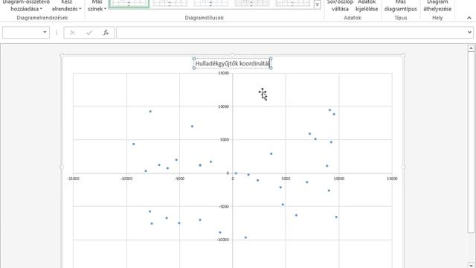The width and height of the screenshot is (476, 268).
Task: Click Adatok kijelölése button
Action: point(367,5)
